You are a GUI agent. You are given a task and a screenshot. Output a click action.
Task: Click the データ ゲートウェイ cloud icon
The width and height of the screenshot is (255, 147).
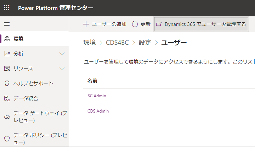7,117
